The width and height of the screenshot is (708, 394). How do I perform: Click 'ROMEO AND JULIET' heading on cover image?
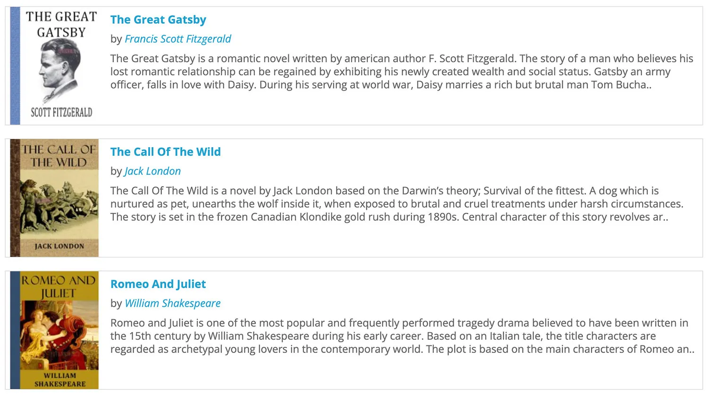click(59, 286)
